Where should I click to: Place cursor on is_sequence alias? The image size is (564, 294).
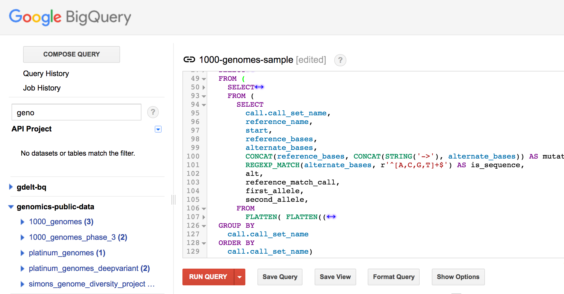click(x=496, y=165)
